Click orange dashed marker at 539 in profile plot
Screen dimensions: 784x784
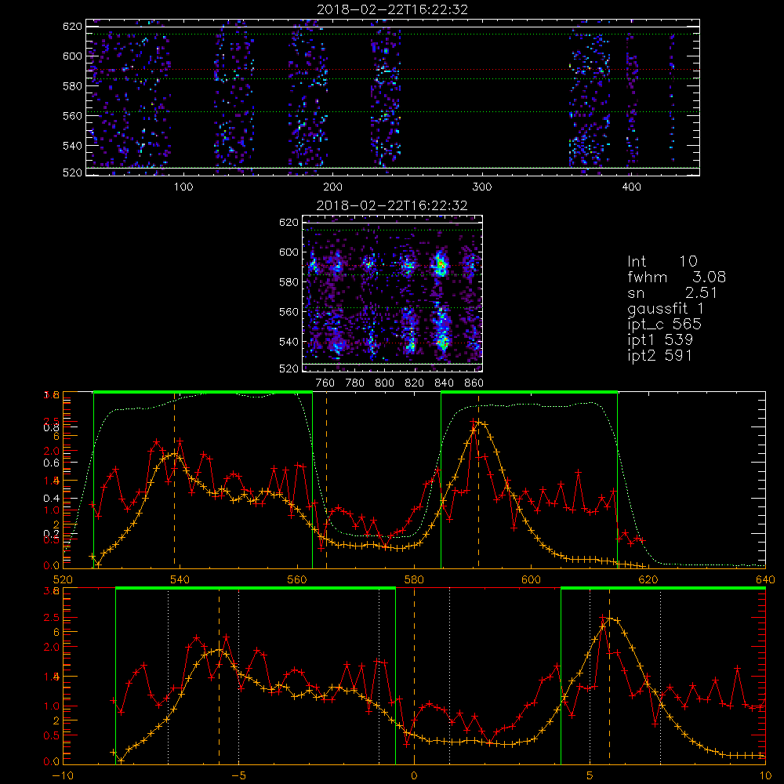point(175,480)
